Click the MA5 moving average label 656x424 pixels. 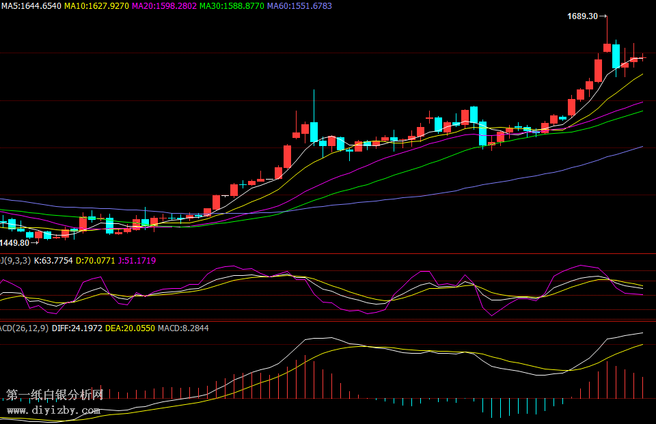click(31, 6)
